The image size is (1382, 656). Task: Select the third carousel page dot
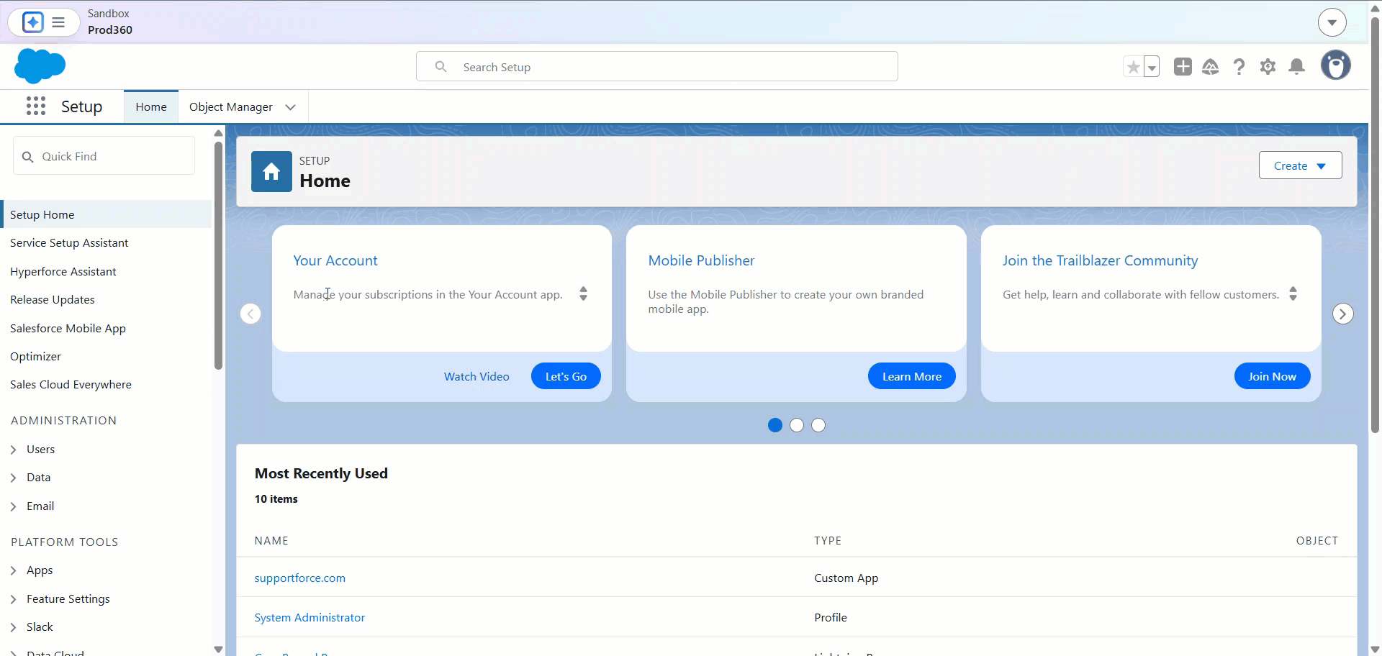[x=818, y=425]
